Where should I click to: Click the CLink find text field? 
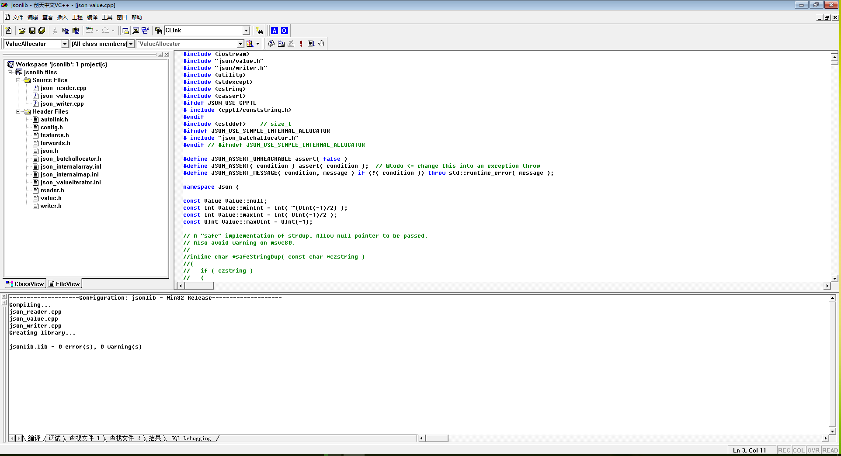pos(203,31)
